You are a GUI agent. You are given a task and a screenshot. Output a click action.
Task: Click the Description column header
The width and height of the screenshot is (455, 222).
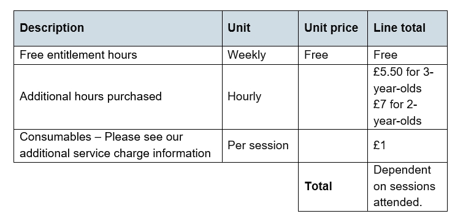coord(118,28)
